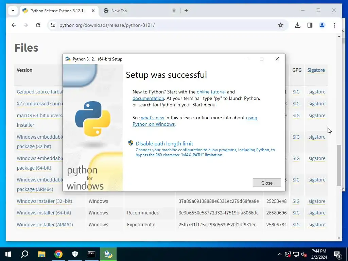This screenshot has width=348, height=261.
Task: Click the Sigstore column header link
Action: (x=316, y=70)
